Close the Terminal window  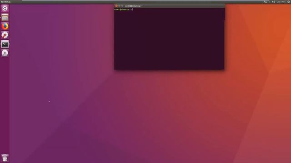(x=116, y=6)
